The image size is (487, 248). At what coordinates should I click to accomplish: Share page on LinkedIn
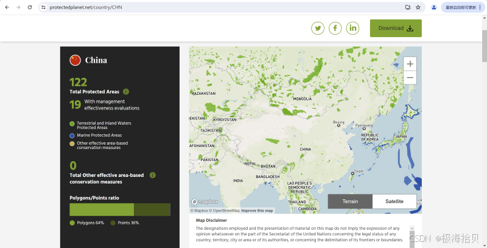tap(352, 28)
